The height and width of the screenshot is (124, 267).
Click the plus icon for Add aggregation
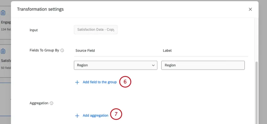pyautogui.click(x=77, y=116)
